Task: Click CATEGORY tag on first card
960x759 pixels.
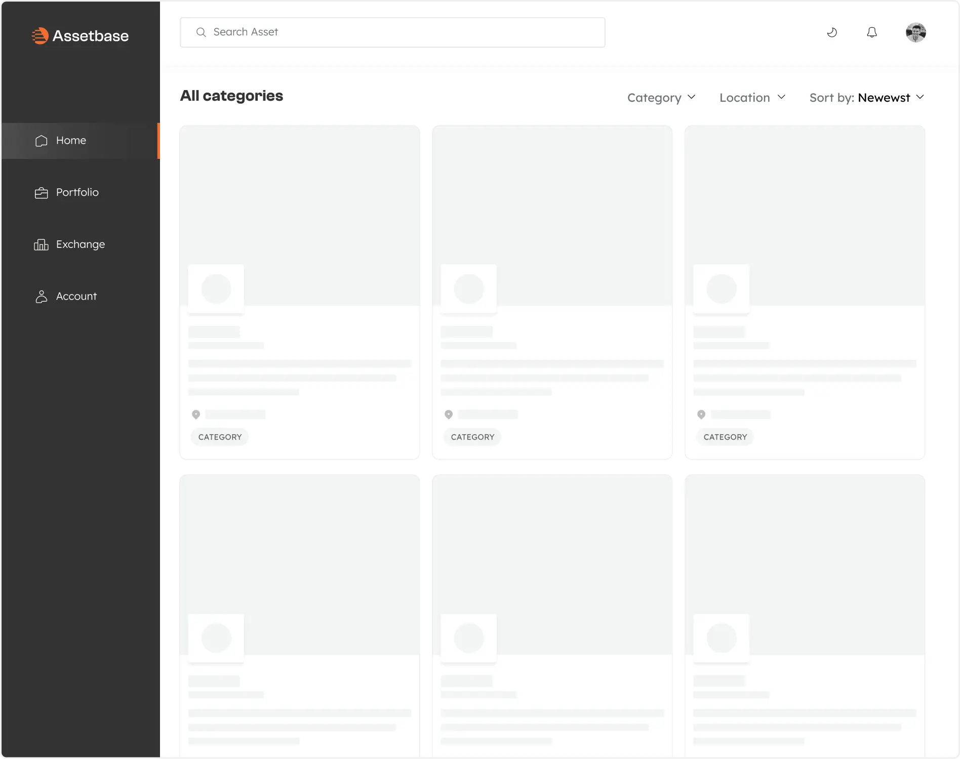Action: point(220,437)
